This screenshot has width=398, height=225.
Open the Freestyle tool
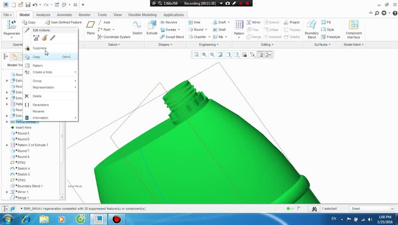(331, 37)
